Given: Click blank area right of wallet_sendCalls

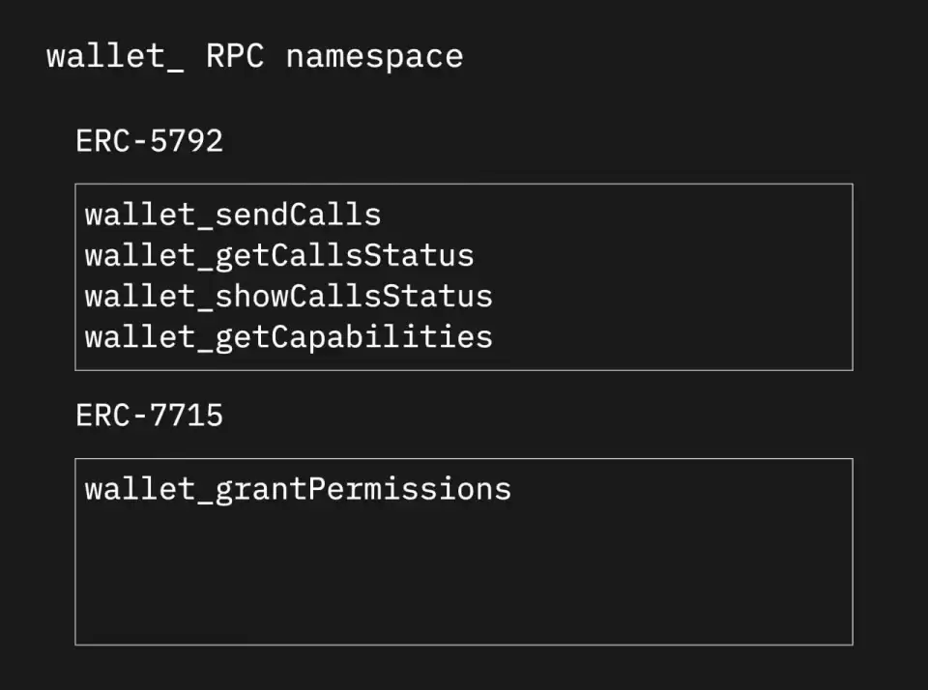Looking at the screenshot, I should coord(619,215).
